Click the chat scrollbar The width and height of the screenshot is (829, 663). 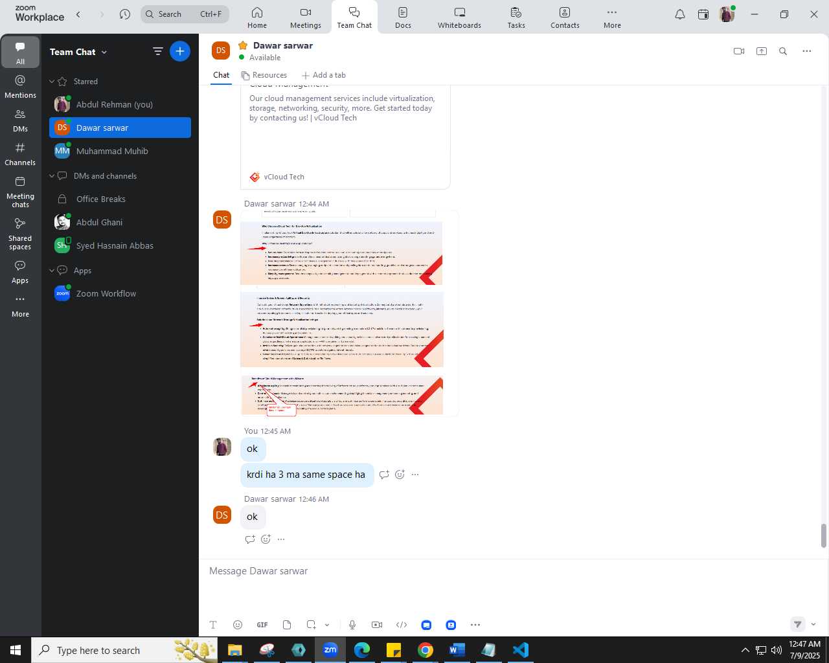(824, 536)
